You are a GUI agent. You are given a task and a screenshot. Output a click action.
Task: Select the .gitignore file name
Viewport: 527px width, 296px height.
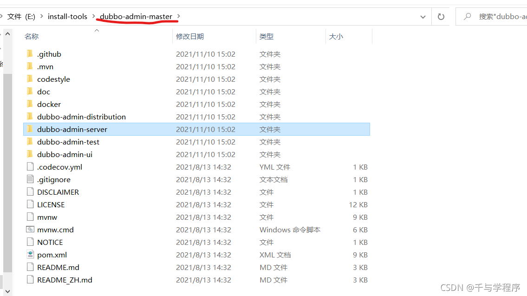pos(54,180)
